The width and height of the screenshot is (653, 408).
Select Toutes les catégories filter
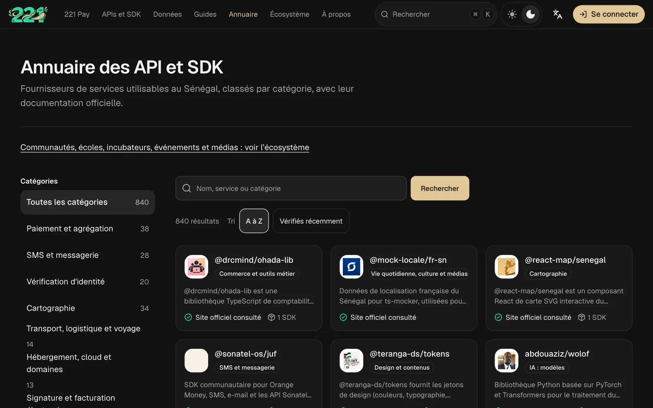[88, 202]
